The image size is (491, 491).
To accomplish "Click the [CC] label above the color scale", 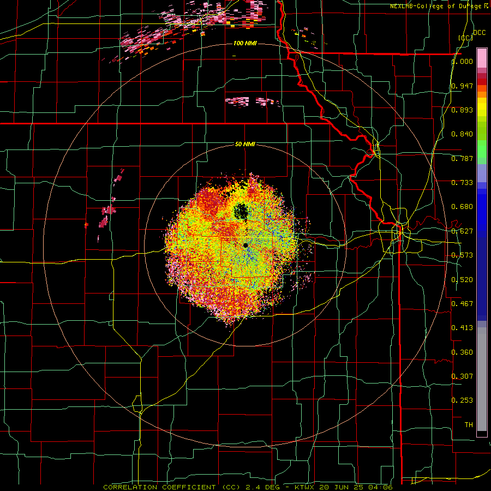I will [466, 38].
